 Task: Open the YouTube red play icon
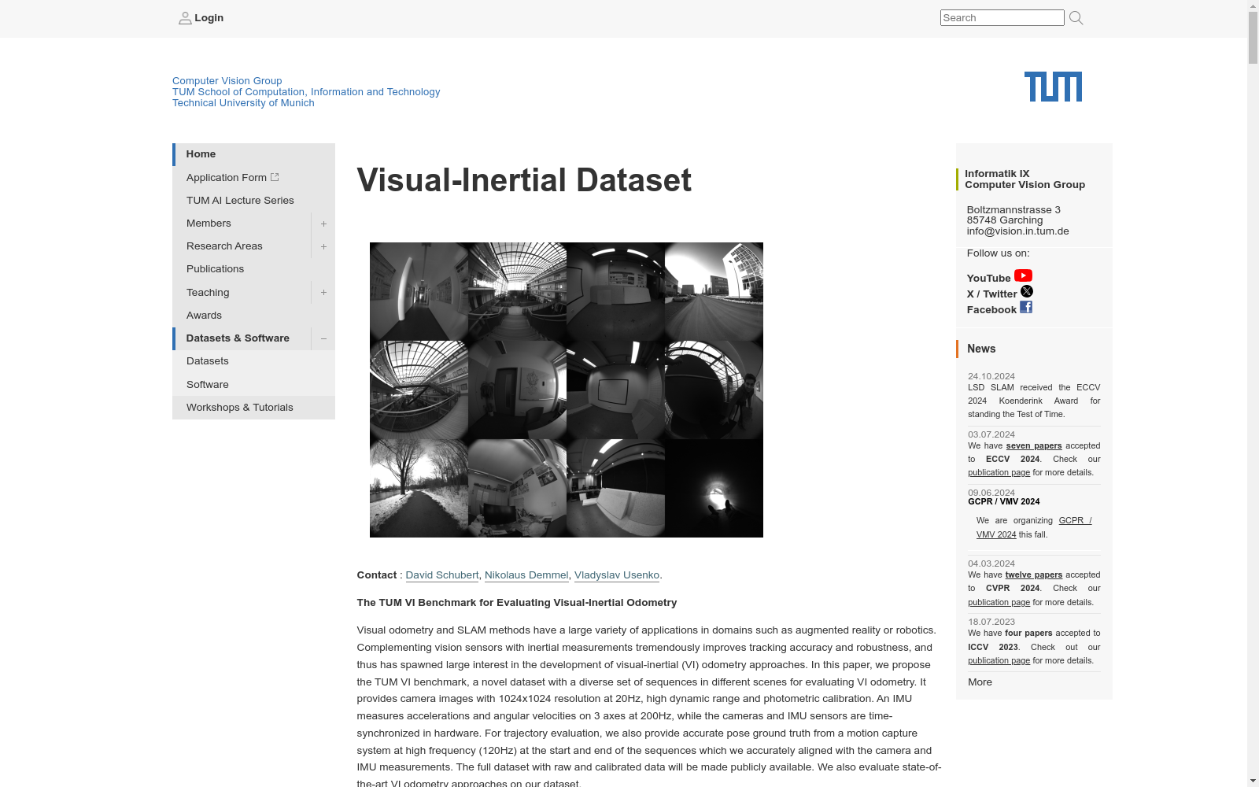(1023, 275)
